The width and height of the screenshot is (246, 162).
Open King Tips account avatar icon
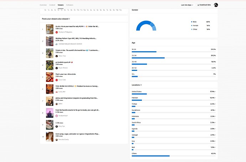pyautogui.click(x=57, y=126)
